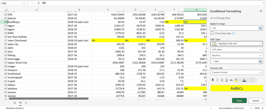266x110 pixels.
Task: Open status bar options chevron
Action: [x=211, y=108]
